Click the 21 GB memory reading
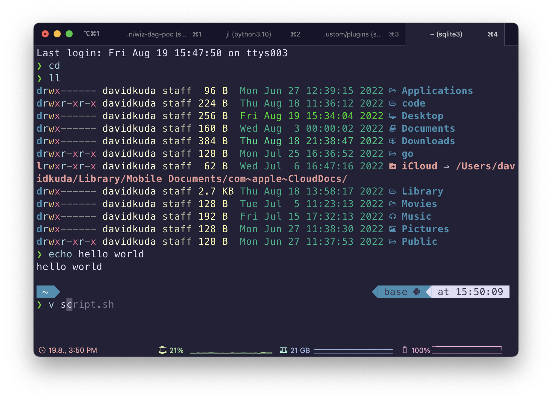 tap(300, 350)
